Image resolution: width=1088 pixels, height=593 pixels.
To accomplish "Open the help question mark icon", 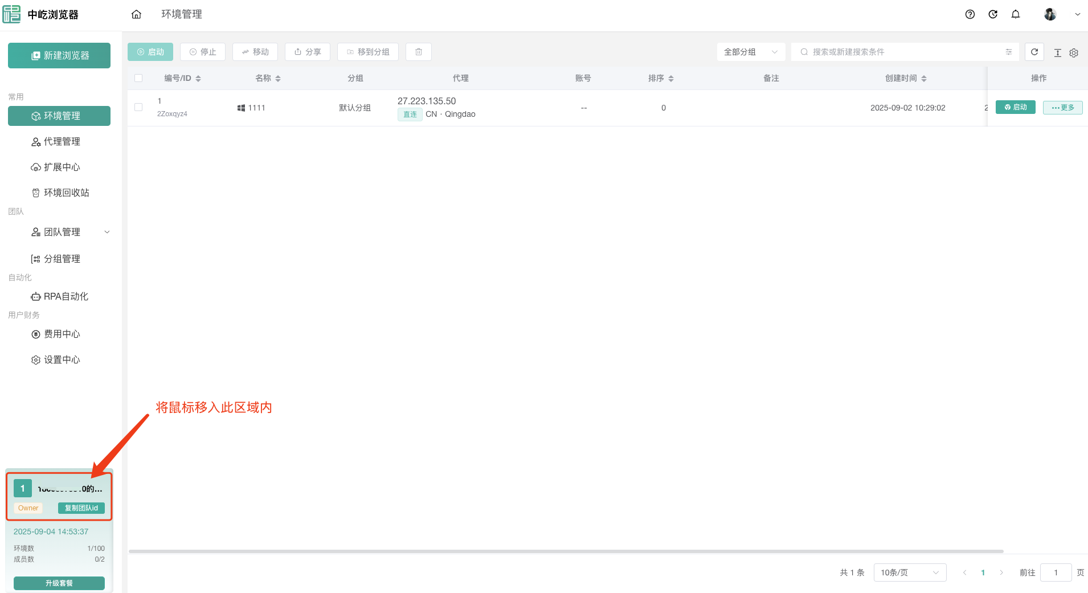I will (970, 14).
